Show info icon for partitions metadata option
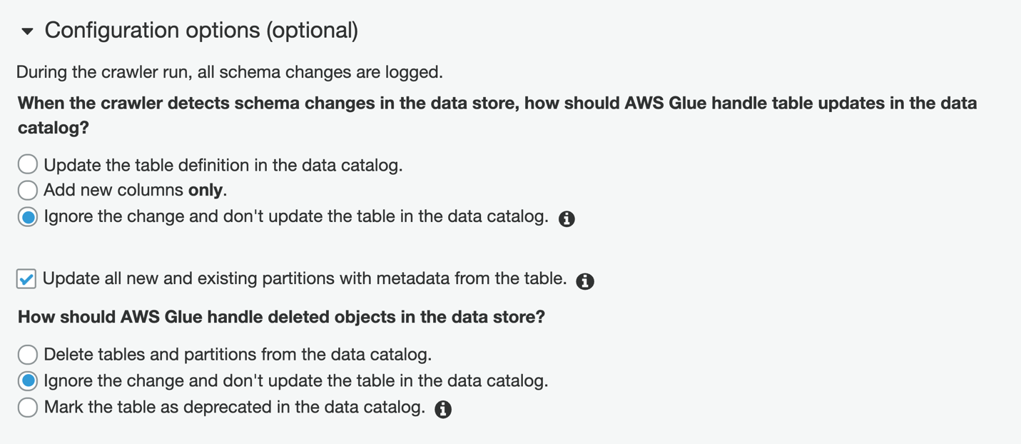The image size is (1021, 444). pyautogui.click(x=585, y=281)
